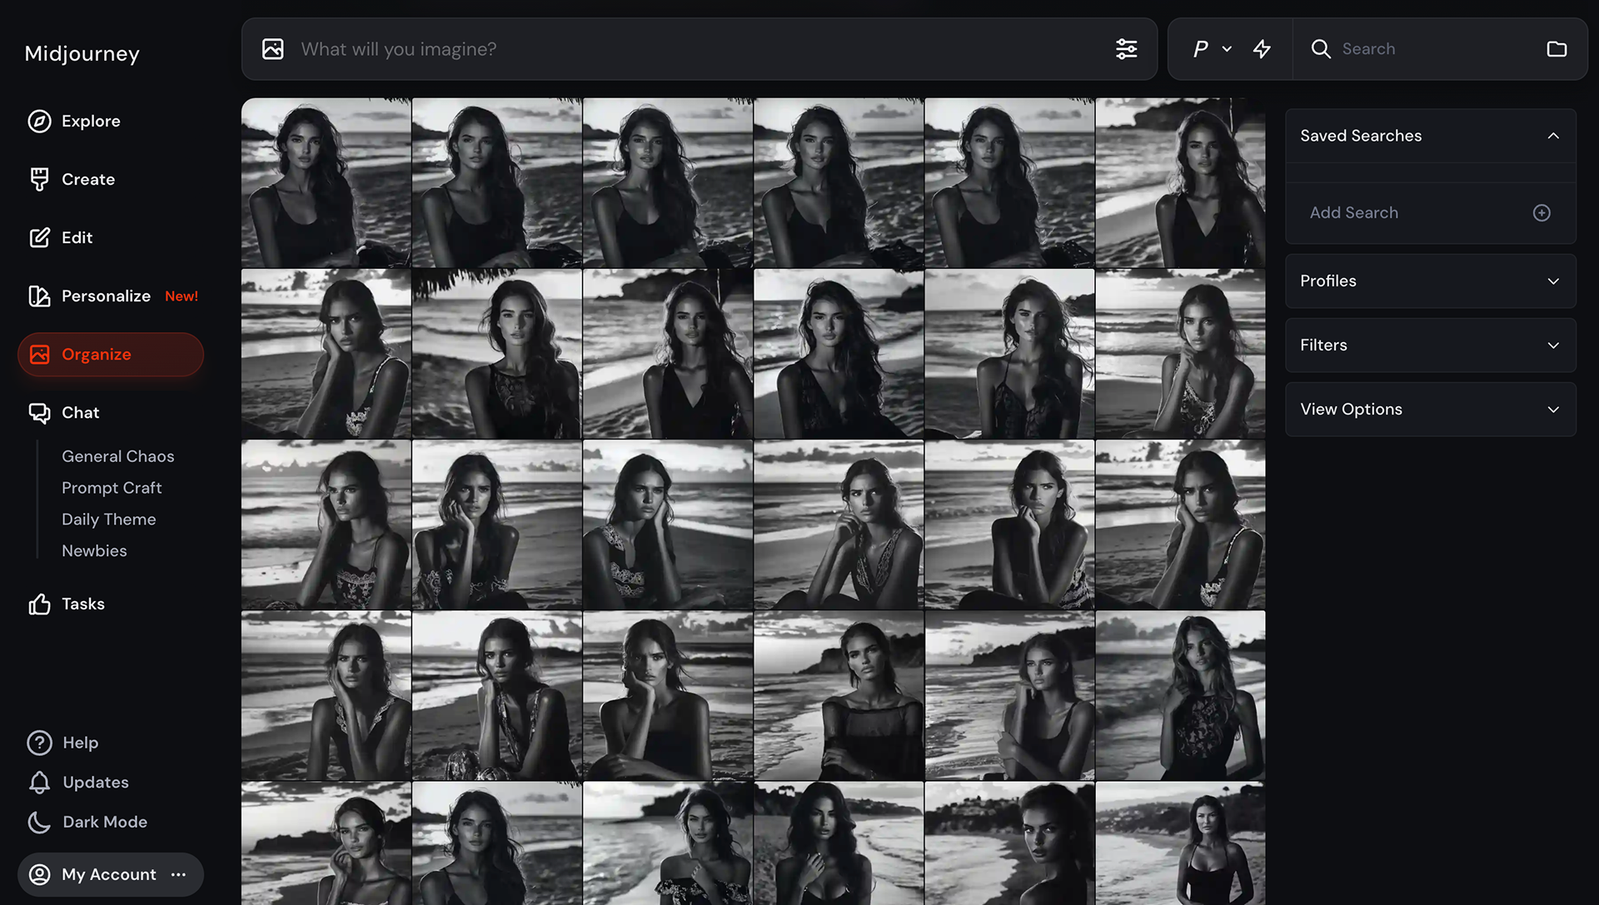Screen dimensions: 1599x905
Task: Open the Newbies chat room
Action: pyautogui.click(x=94, y=551)
